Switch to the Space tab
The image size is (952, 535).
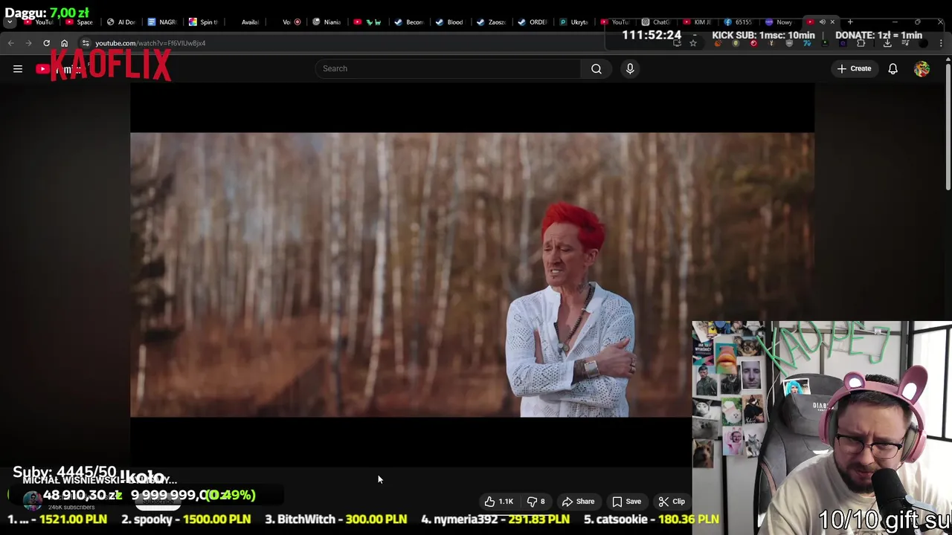(x=79, y=22)
